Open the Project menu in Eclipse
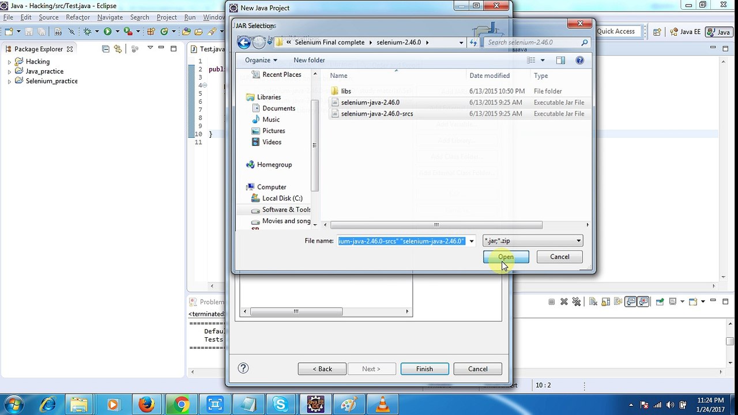 coord(167,17)
